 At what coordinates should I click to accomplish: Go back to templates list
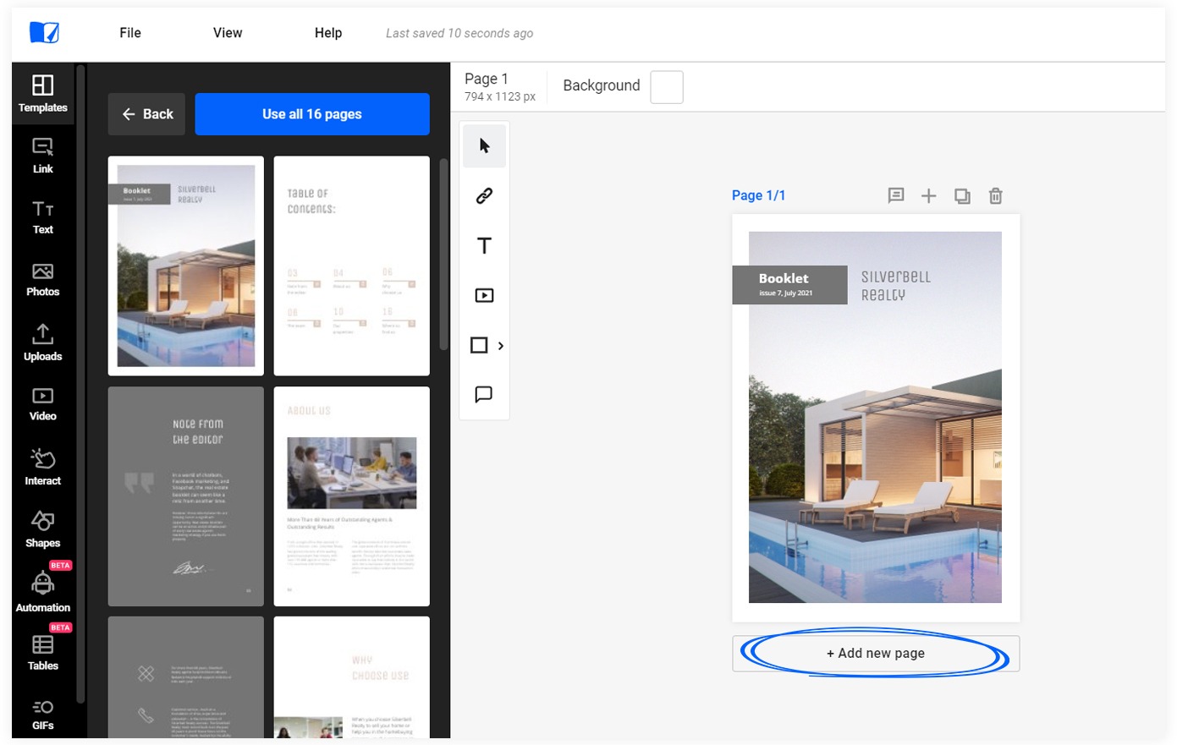(x=147, y=114)
